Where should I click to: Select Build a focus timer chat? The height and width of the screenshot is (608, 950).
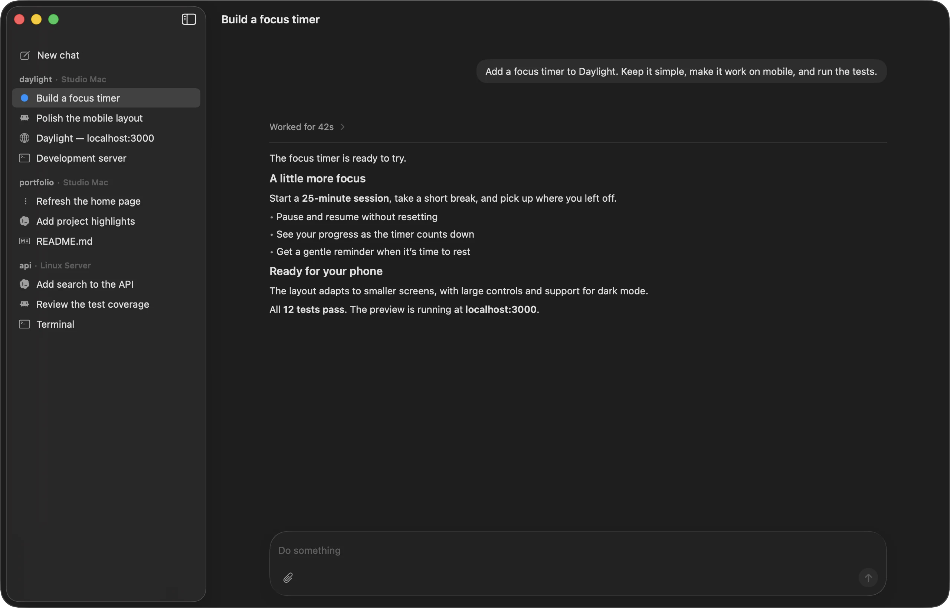point(106,98)
